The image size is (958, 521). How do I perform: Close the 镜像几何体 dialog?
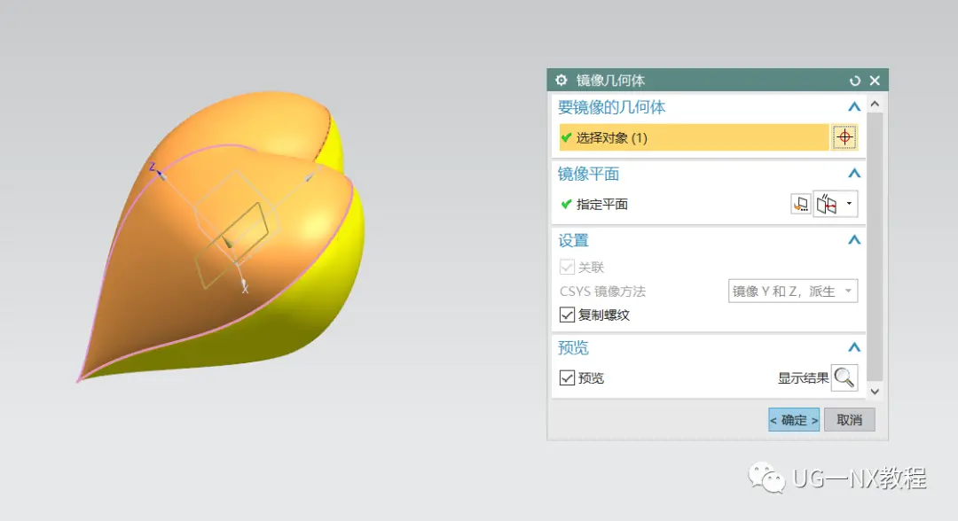[x=875, y=81]
